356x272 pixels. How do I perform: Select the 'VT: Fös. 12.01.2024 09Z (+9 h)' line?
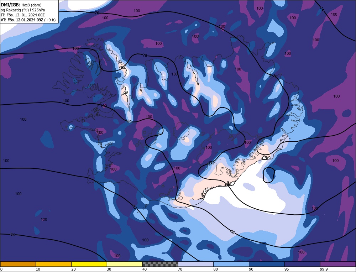pos(28,20)
